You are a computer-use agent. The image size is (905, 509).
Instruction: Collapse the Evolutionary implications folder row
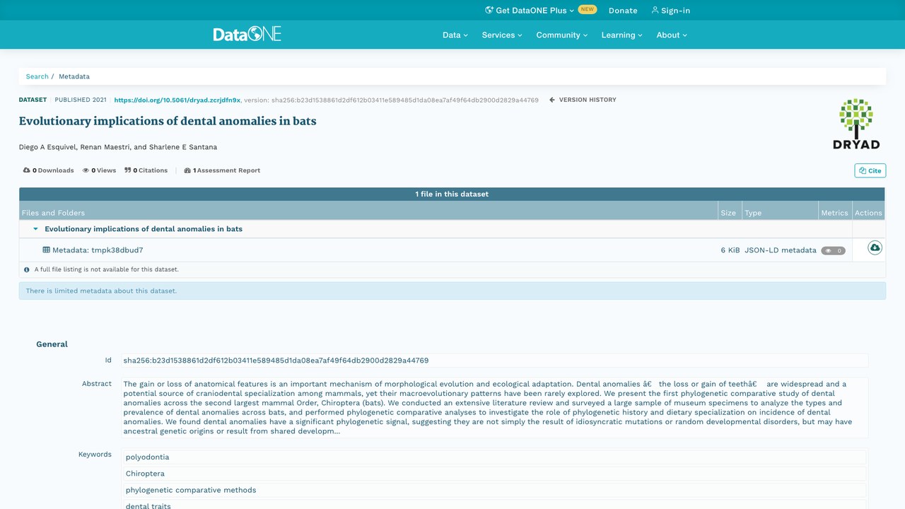(x=36, y=229)
